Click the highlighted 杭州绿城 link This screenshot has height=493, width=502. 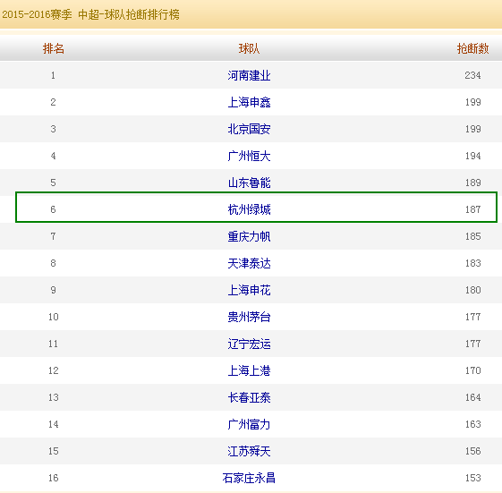[249, 209]
